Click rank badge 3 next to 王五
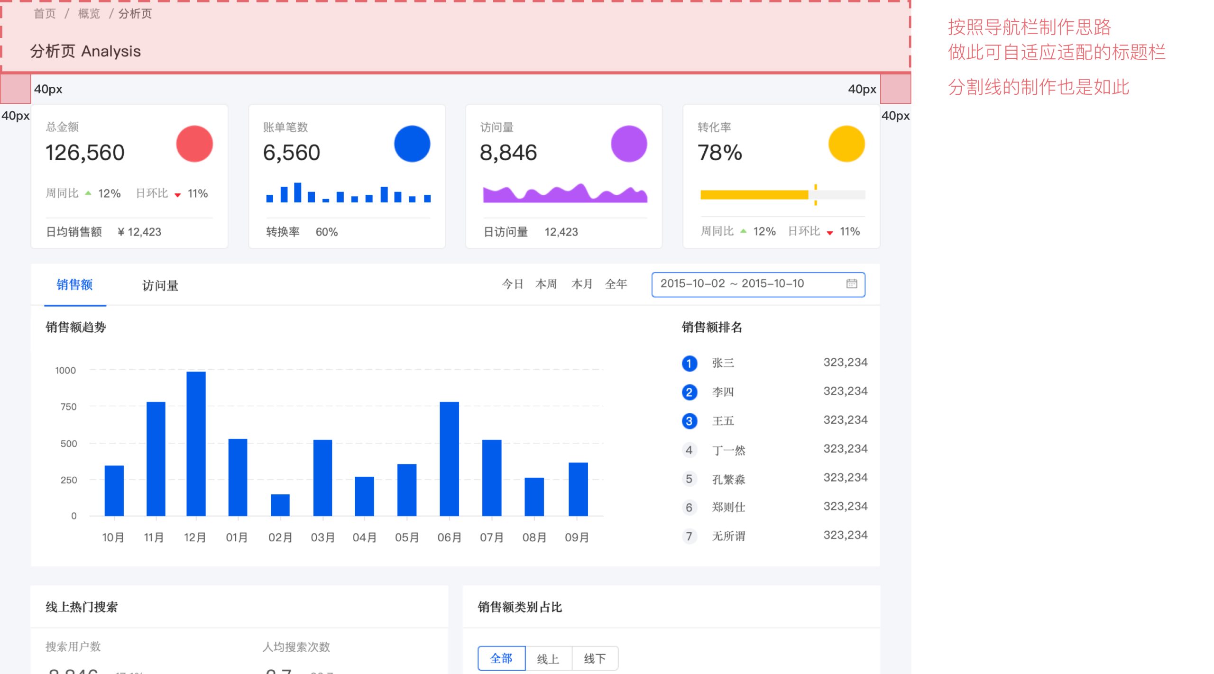Image resolution: width=1214 pixels, height=674 pixels. point(689,421)
